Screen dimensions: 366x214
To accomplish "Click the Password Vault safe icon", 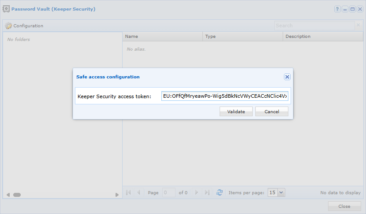I will pos(6,9).
